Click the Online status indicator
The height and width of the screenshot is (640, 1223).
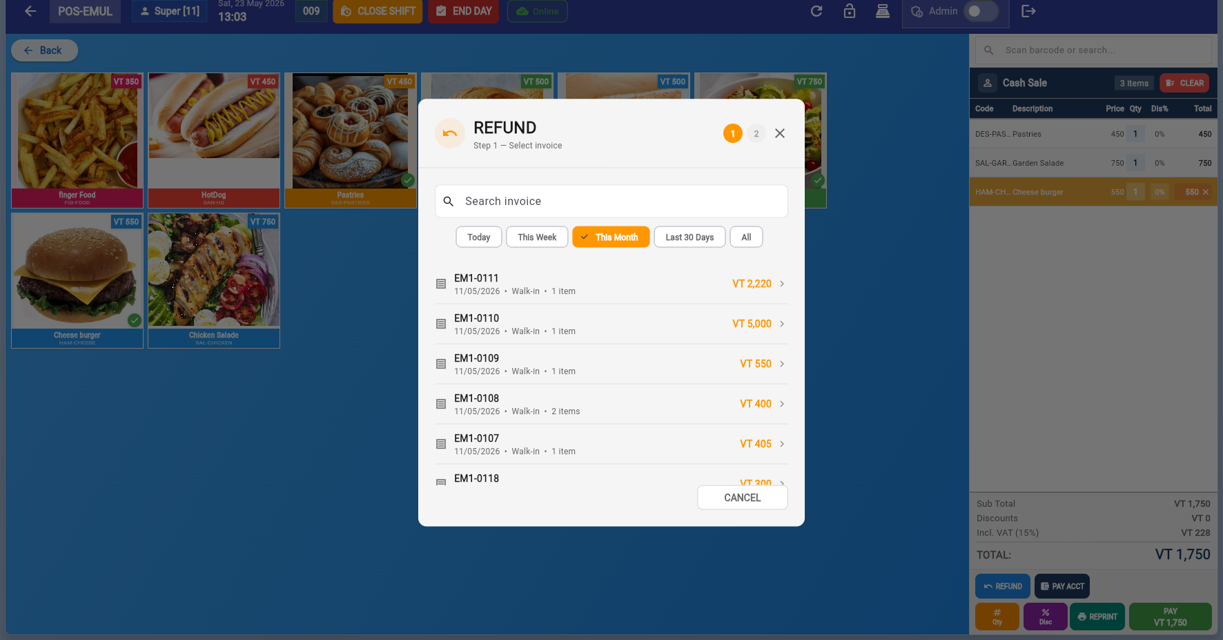pos(538,11)
